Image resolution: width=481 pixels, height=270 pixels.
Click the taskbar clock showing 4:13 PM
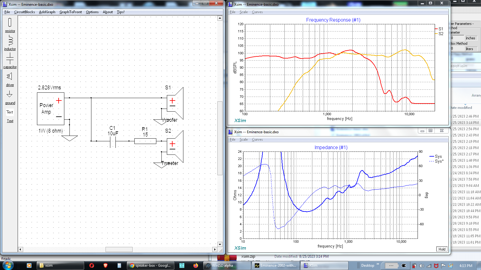click(x=466, y=266)
